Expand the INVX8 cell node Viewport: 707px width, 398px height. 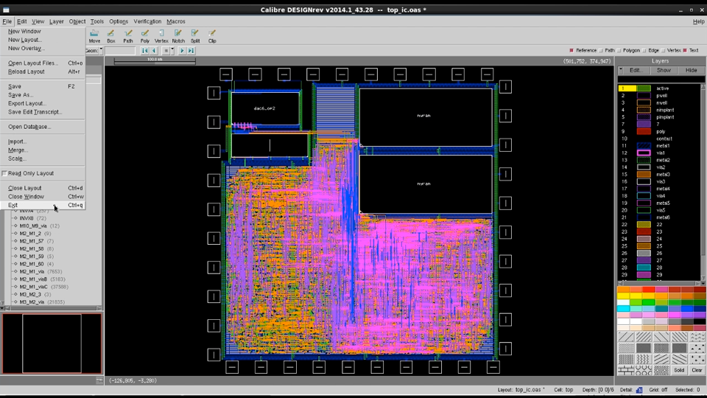(15, 218)
